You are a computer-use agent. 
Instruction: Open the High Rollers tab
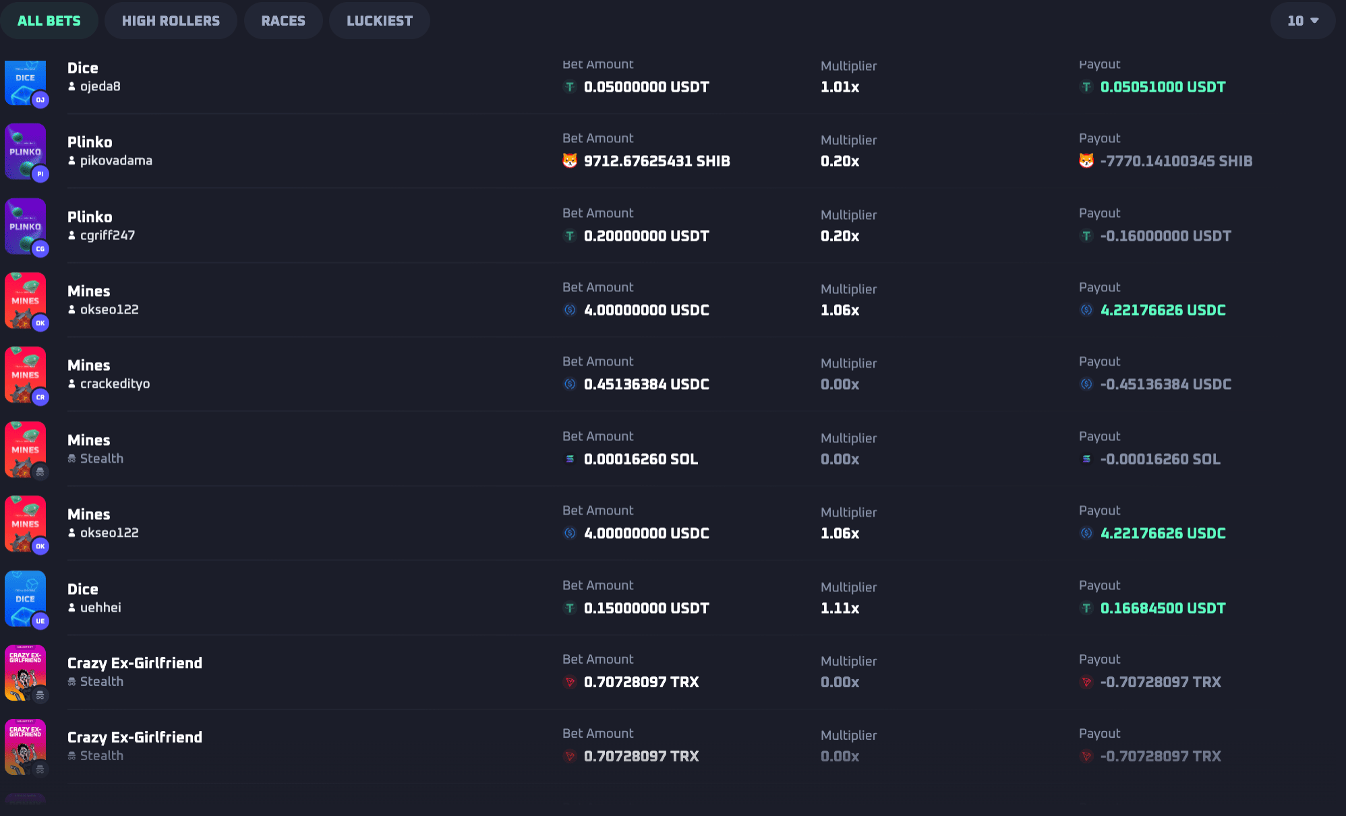tap(171, 21)
